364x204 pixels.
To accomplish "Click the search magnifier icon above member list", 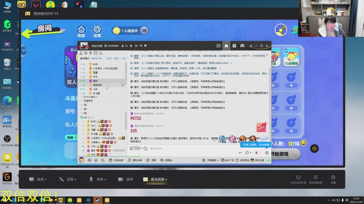I will [101, 53].
